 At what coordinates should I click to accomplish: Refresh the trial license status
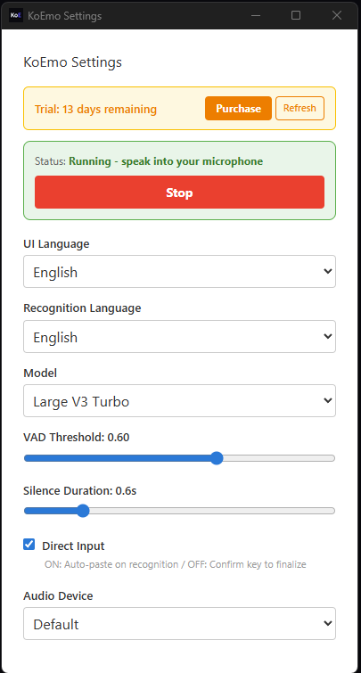[299, 108]
